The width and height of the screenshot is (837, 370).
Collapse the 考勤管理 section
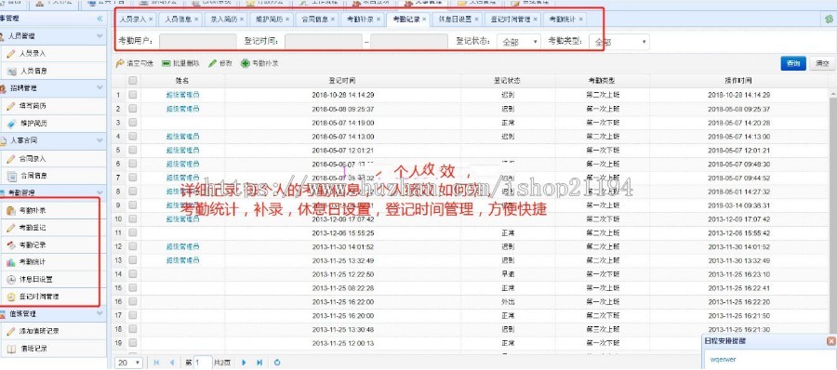pyautogui.click(x=100, y=192)
